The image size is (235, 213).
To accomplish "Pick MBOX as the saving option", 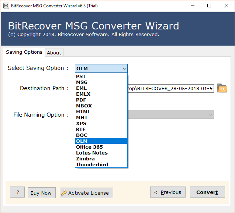I will tap(101, 106).
